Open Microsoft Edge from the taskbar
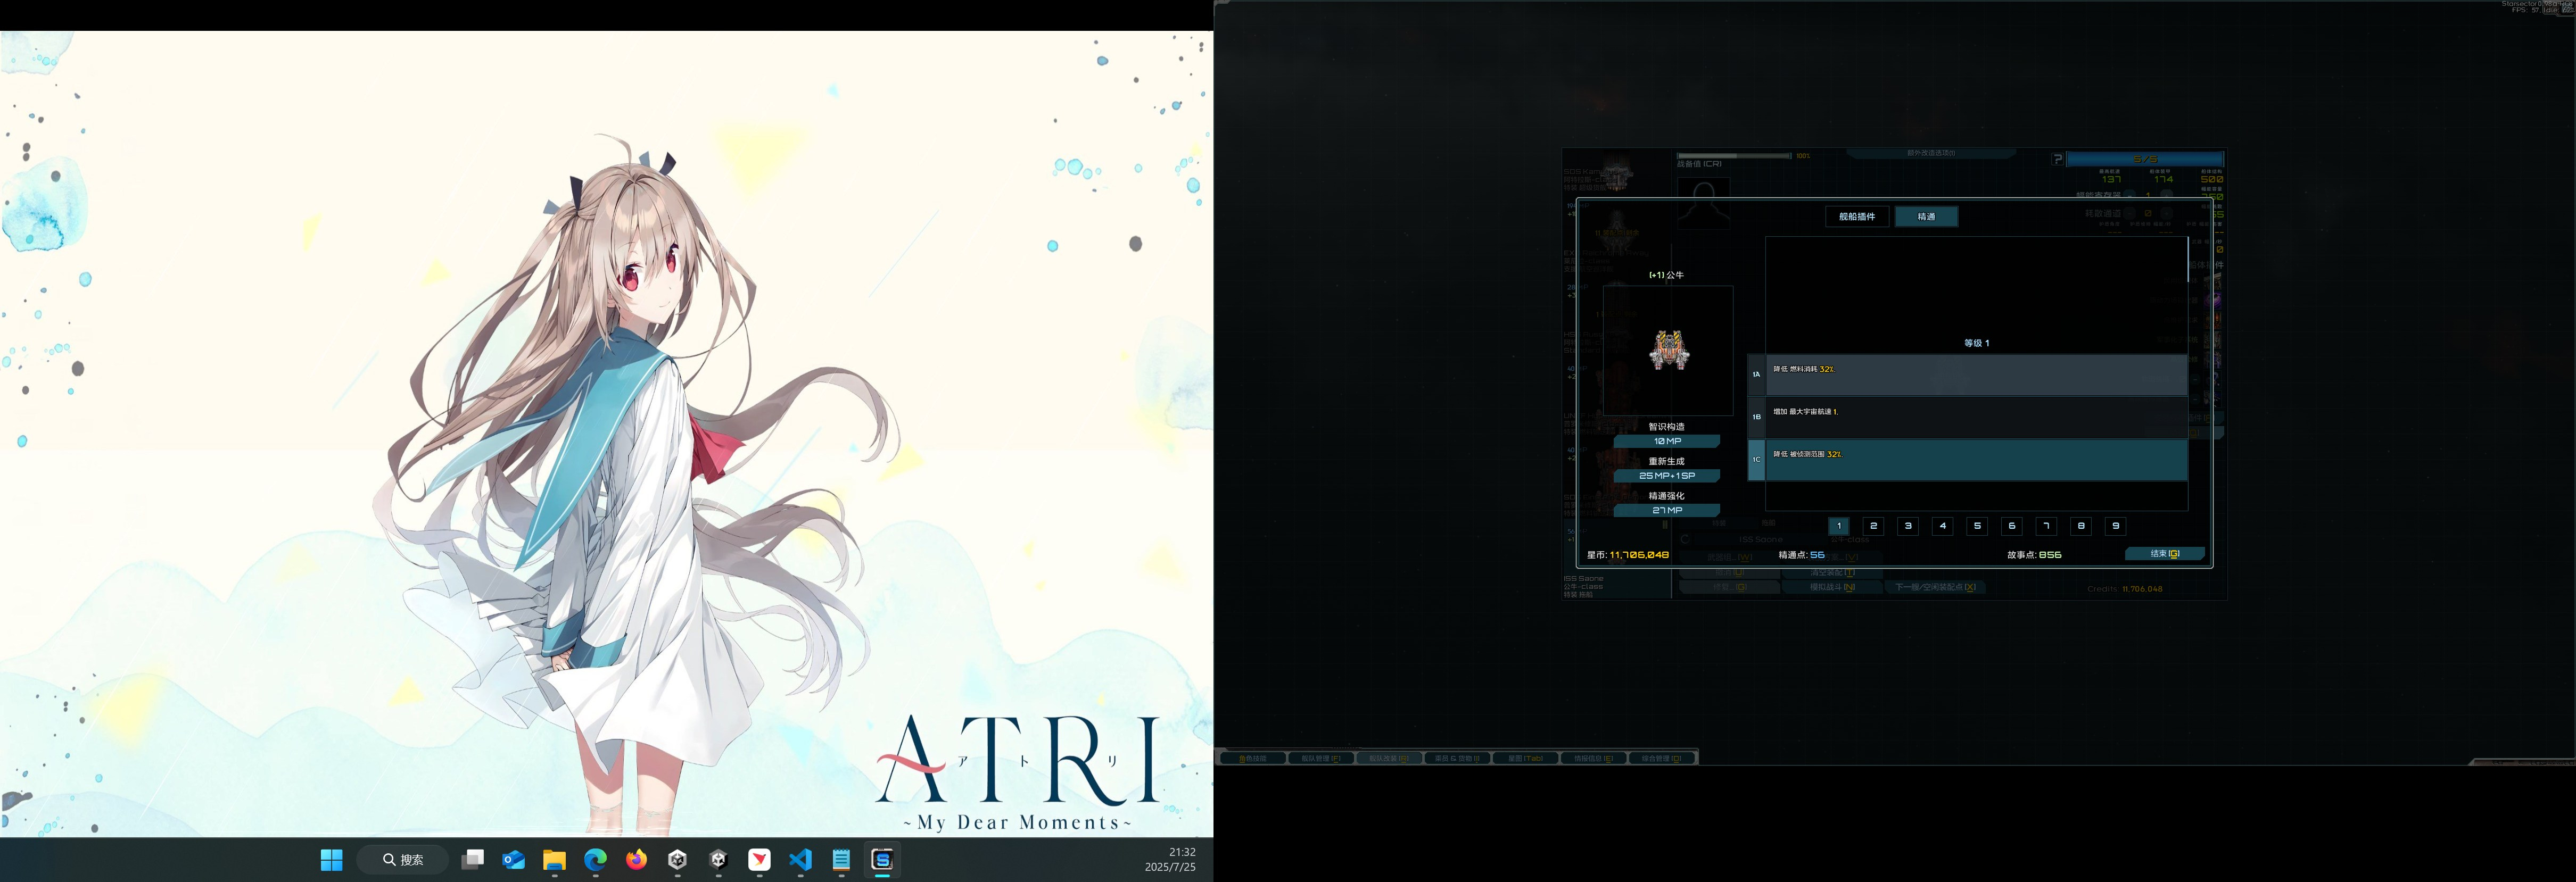This screenshot has height=882, width=2576. (595, 859)
